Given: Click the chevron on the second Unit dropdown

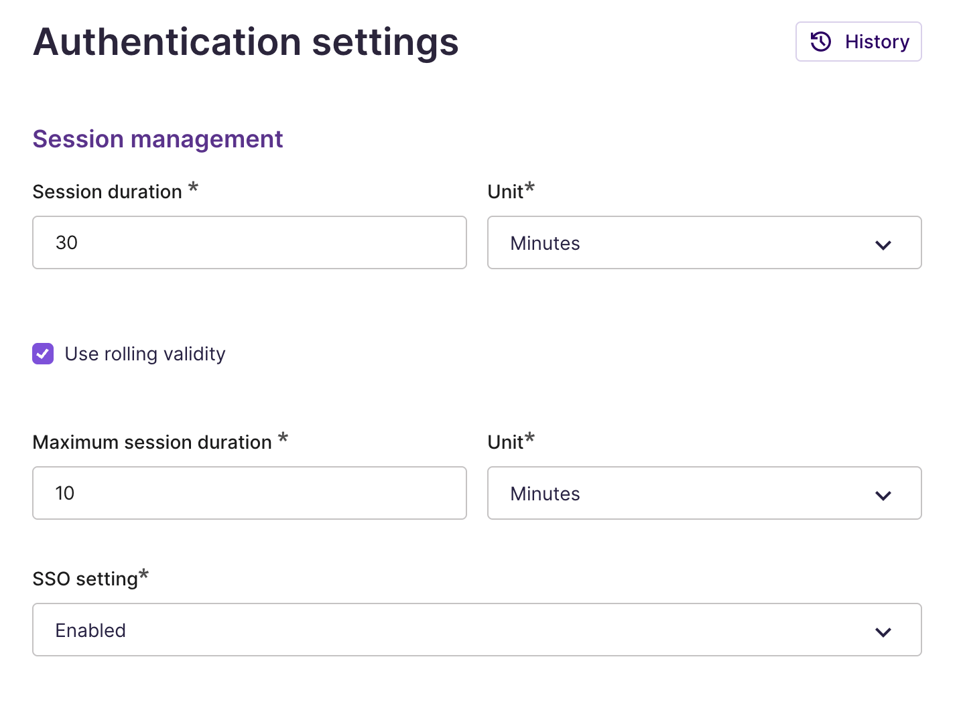Looking at the screenshot, I should pos(883,494).
